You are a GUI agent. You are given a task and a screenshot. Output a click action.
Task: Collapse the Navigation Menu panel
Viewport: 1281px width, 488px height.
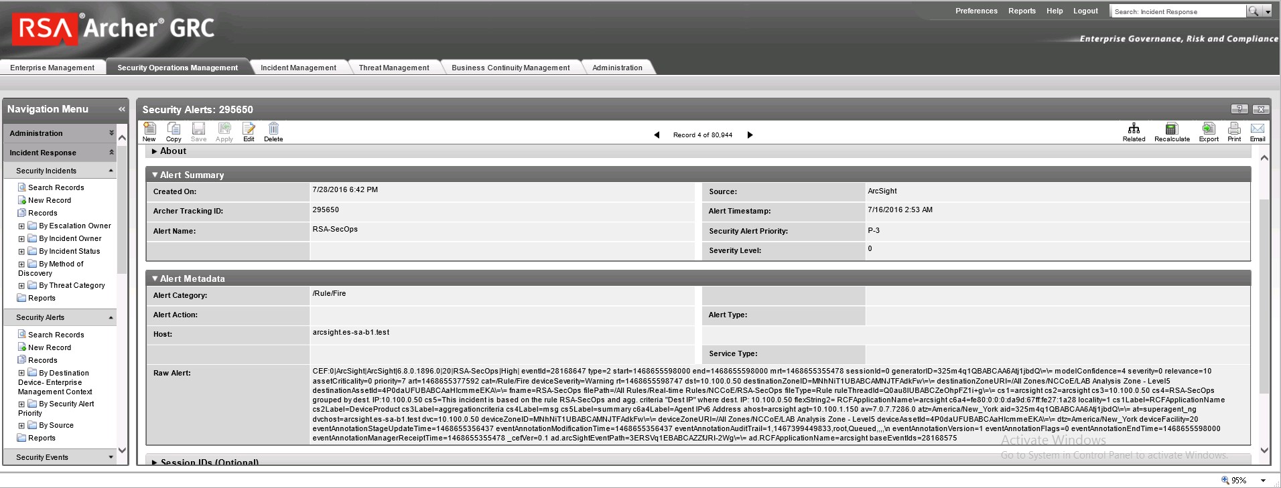click(x=121, y=109)
